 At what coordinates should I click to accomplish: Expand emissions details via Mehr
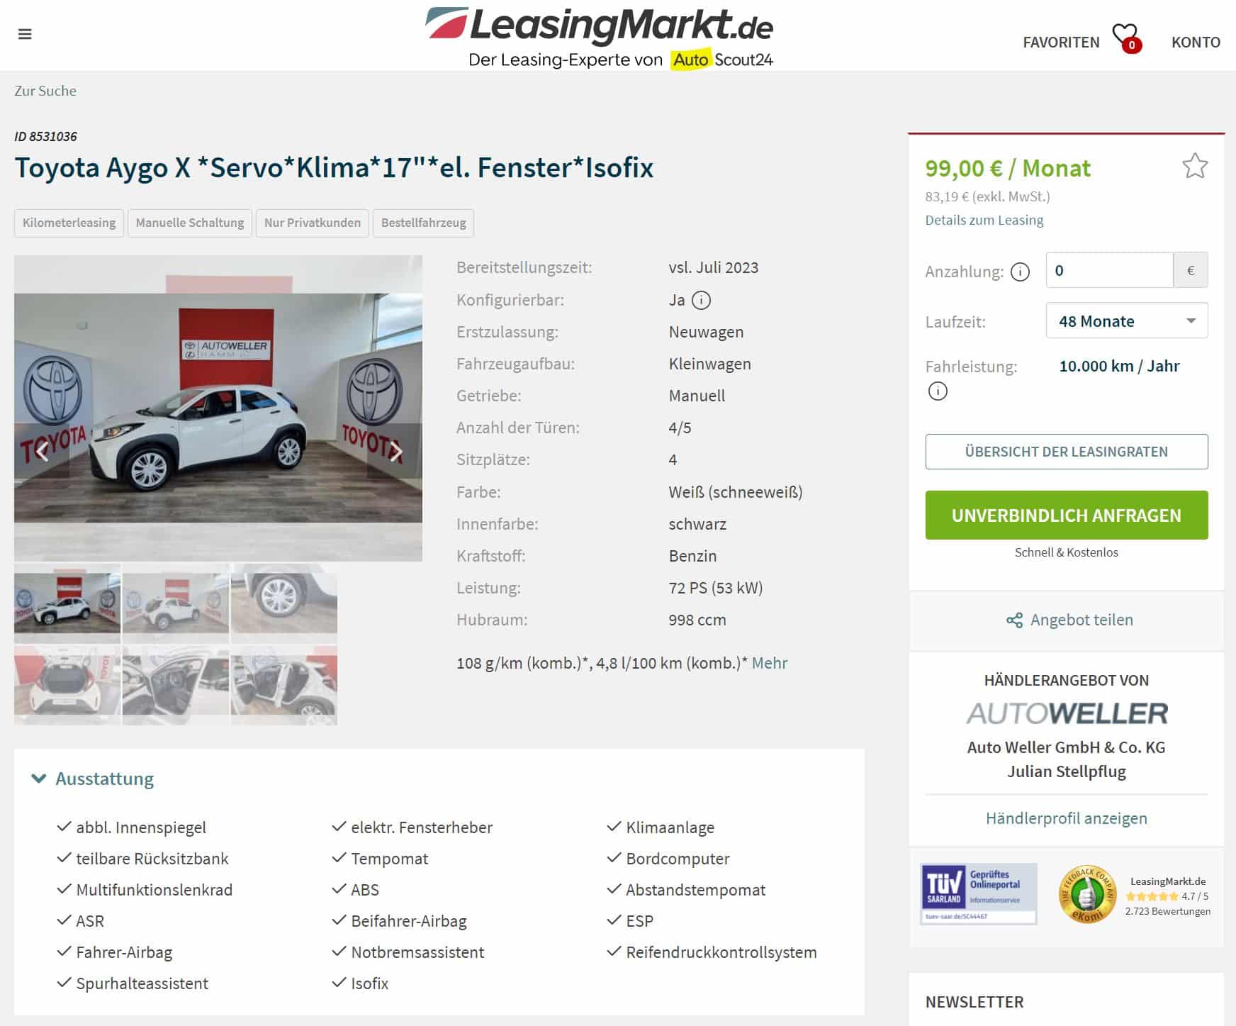[770, 663]
